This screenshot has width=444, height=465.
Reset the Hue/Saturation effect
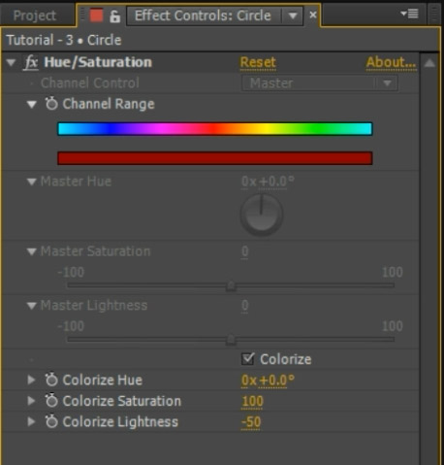(258, 62)
